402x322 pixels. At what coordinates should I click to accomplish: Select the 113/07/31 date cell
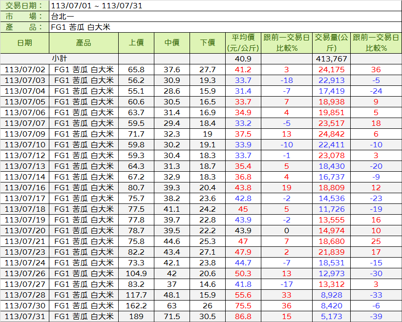[24, 317]
